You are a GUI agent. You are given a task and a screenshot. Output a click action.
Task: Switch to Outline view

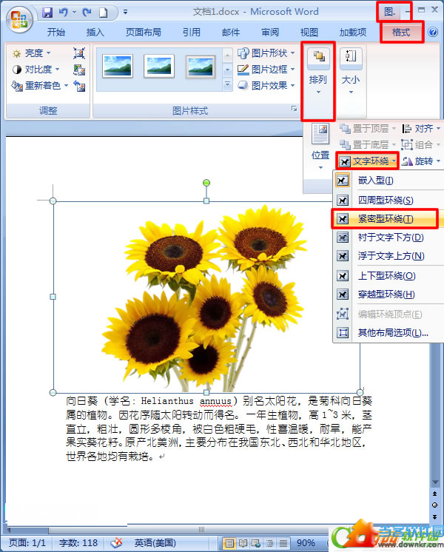pos(269,543)
